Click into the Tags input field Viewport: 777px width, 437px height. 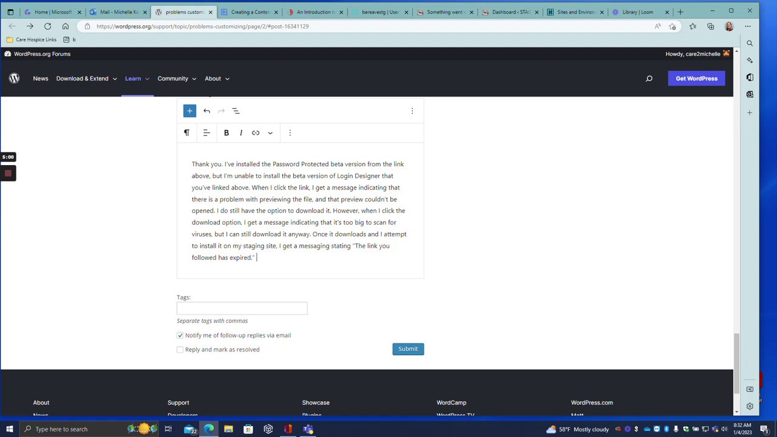coord(242,308)
